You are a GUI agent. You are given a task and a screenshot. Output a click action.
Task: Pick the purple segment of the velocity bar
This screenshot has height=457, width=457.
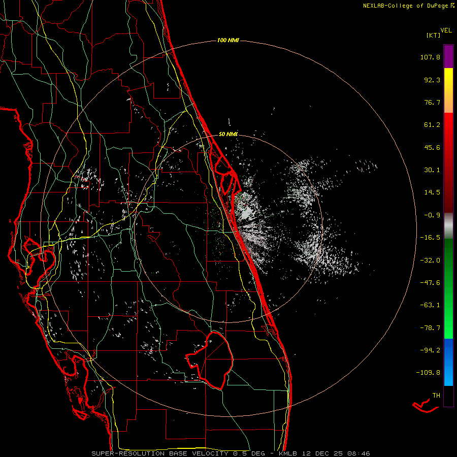pyautogui.click(x=448, y=56)
